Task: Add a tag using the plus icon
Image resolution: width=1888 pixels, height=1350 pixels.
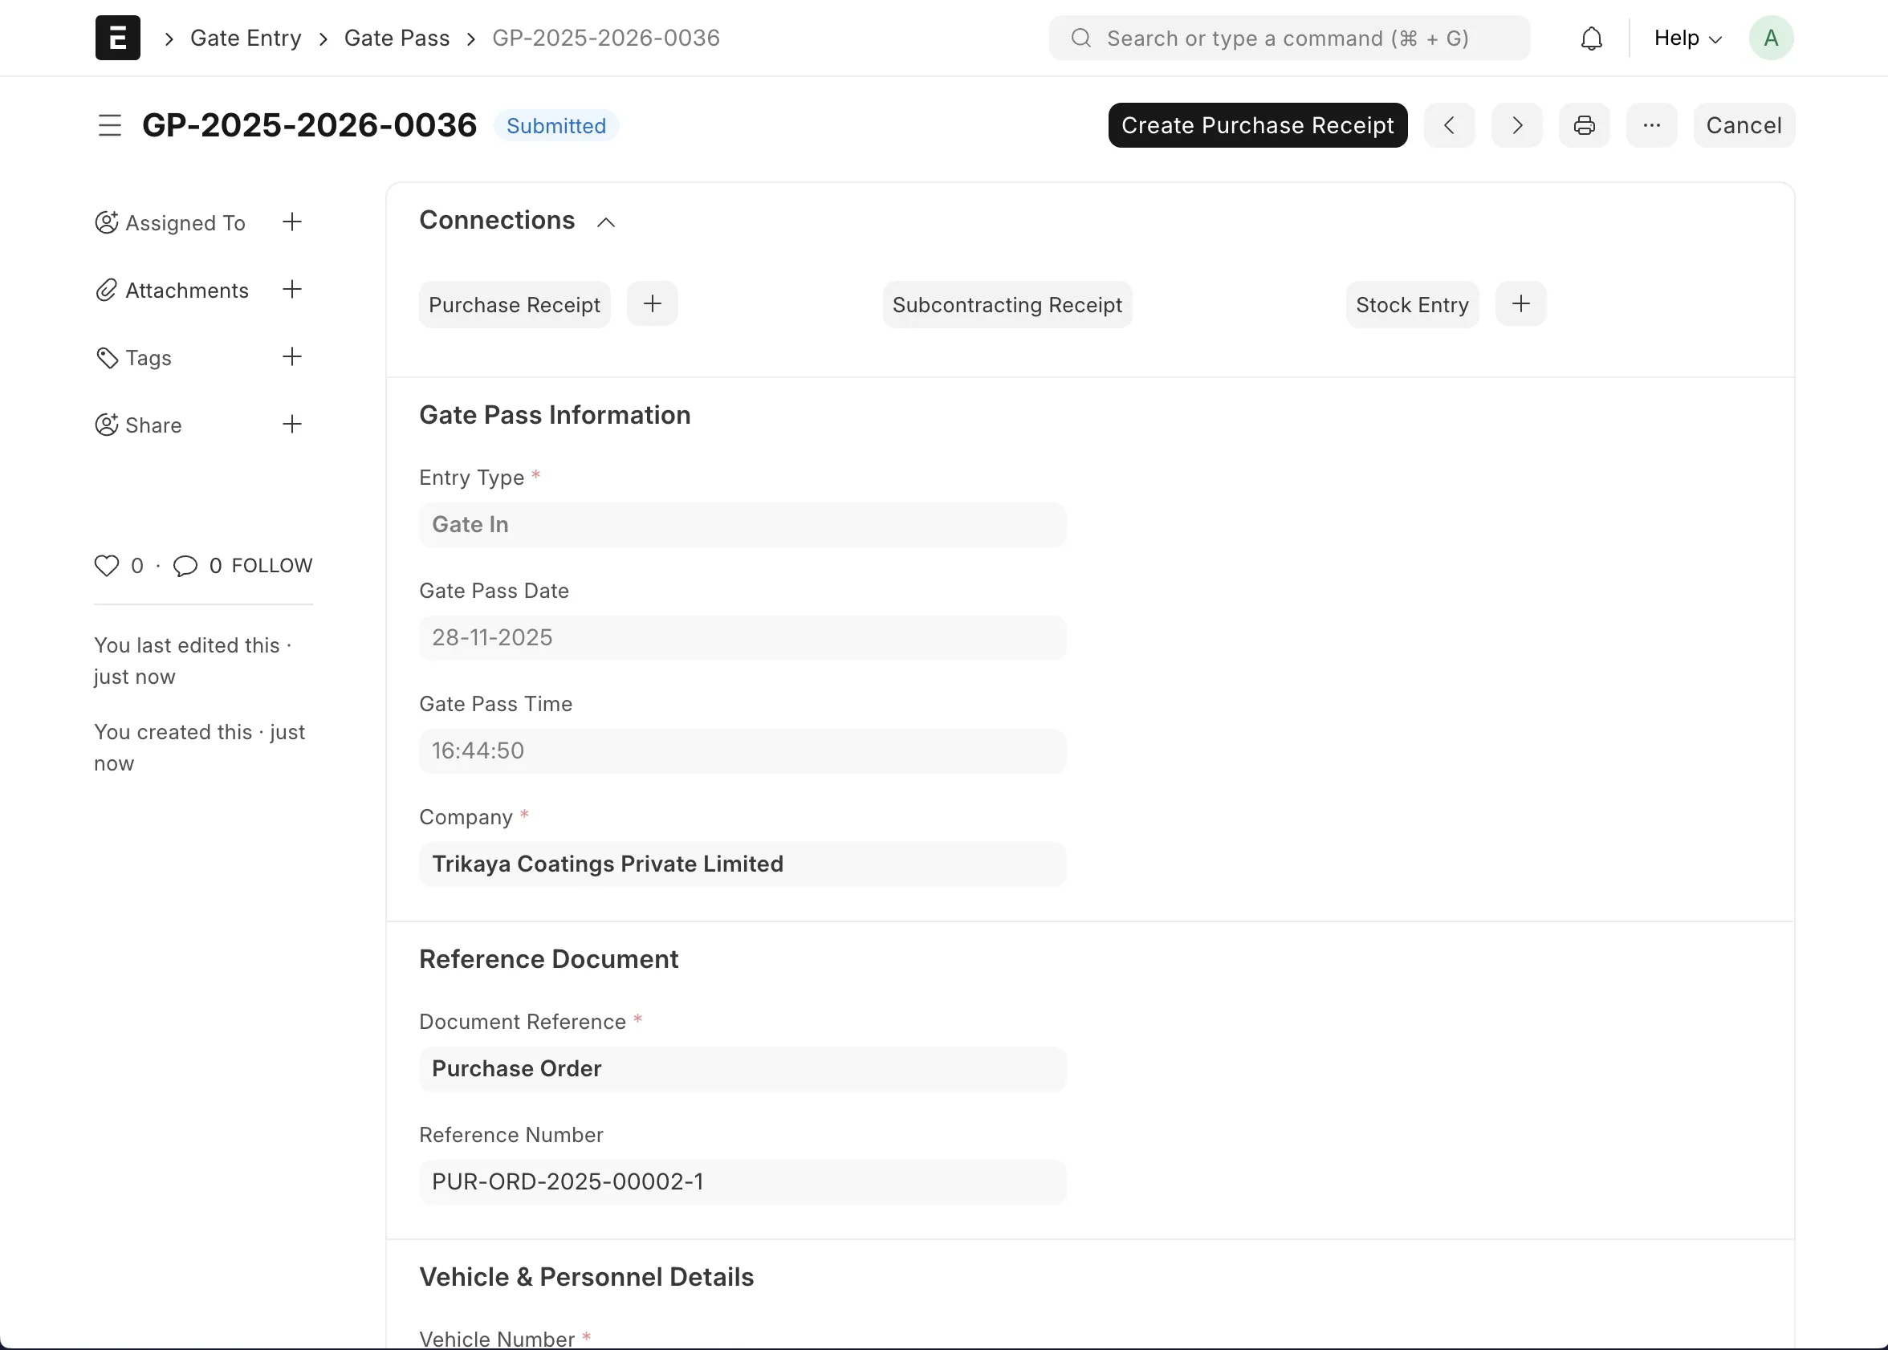Action: point(291,356)
